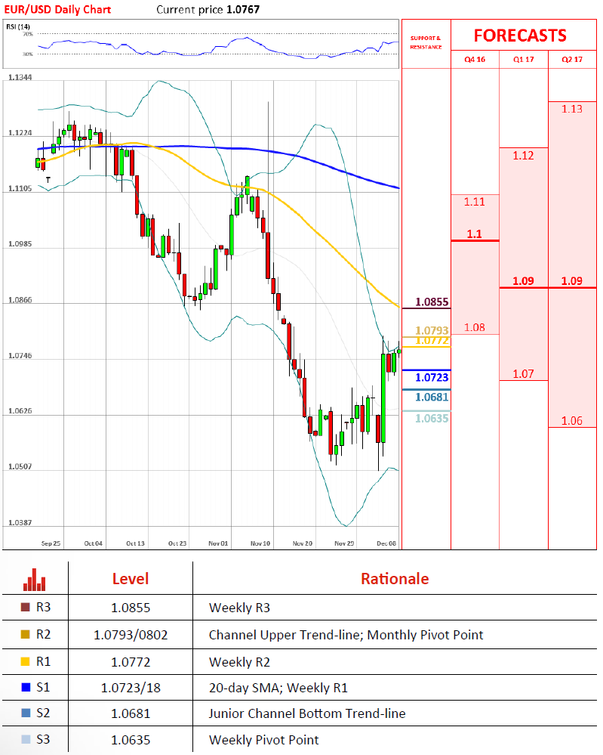The width and height of the screenshot is (603, 755).
Task: Click the 1.0723/18 level cell
Action: 131,688
